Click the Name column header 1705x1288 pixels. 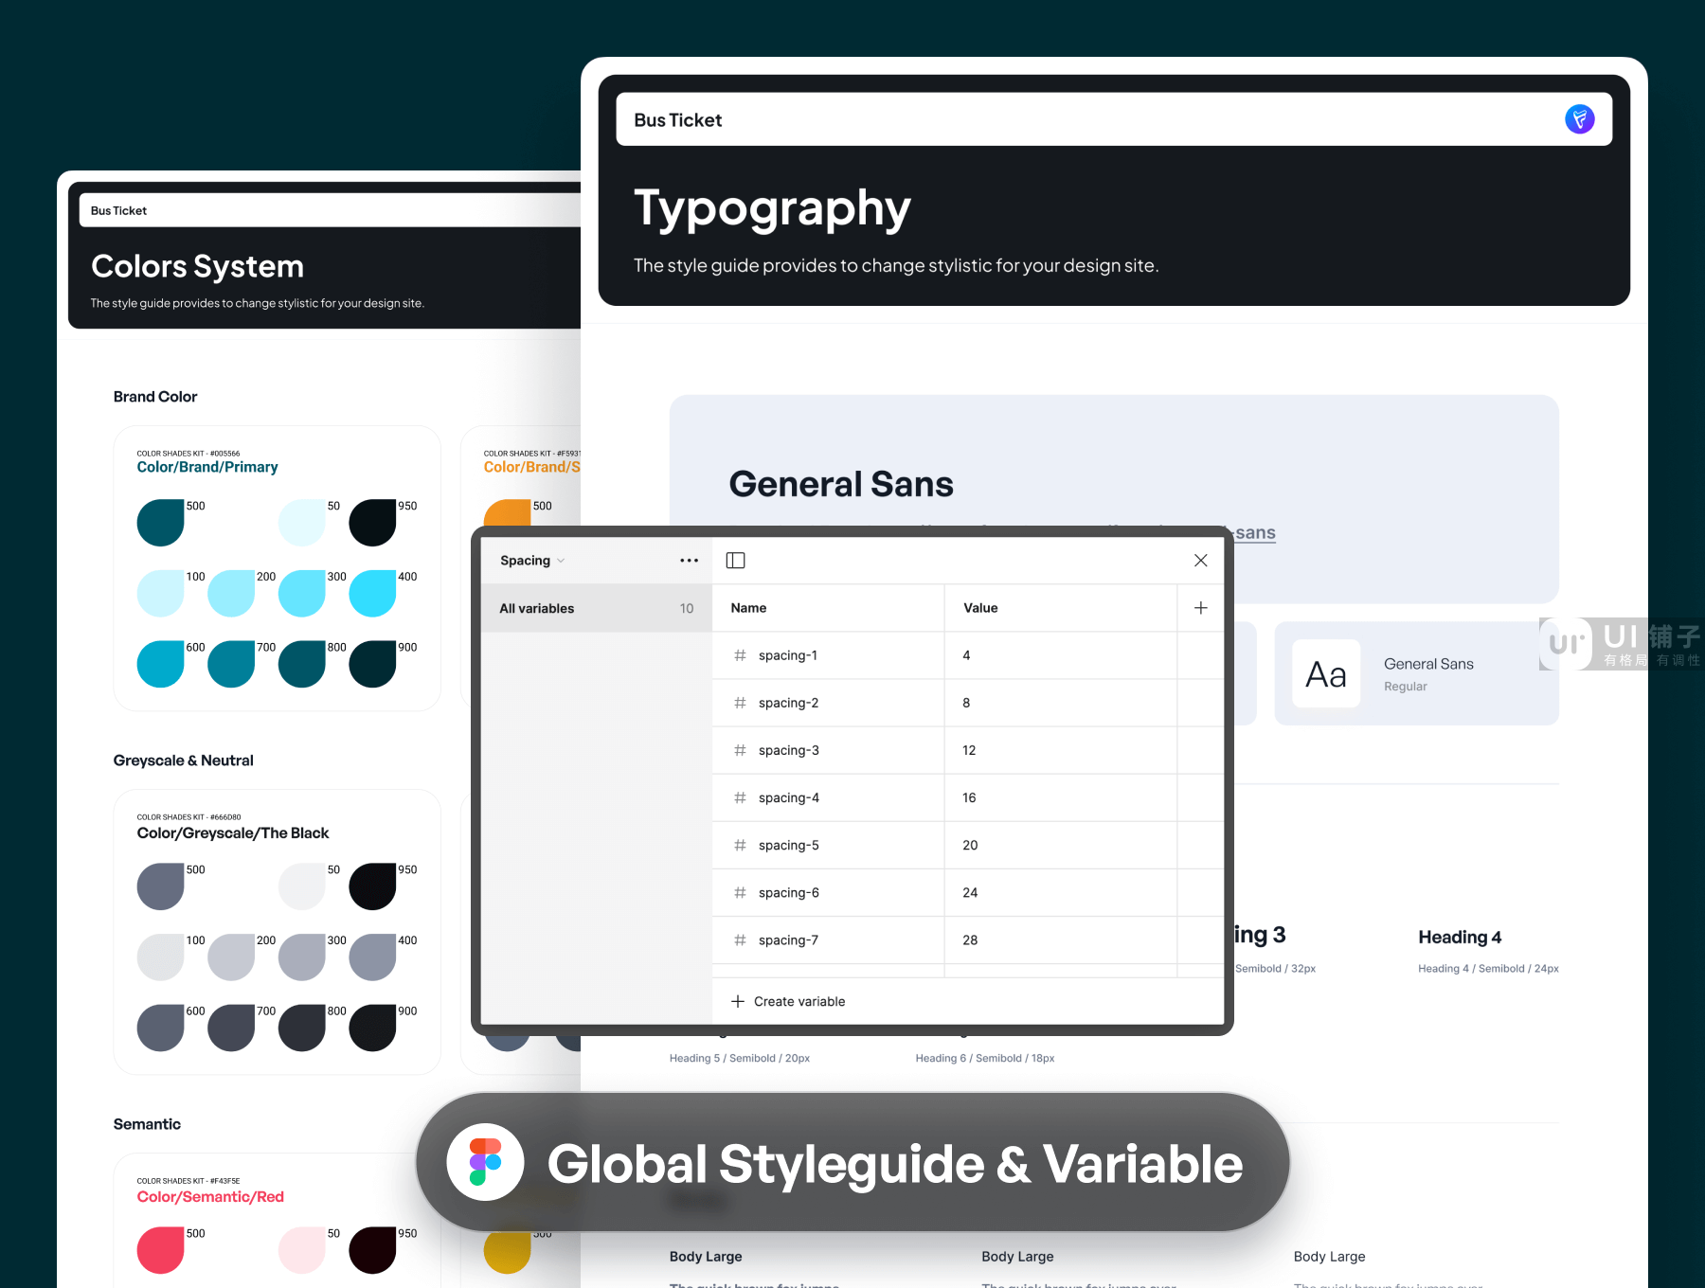[x=748, y=608]
